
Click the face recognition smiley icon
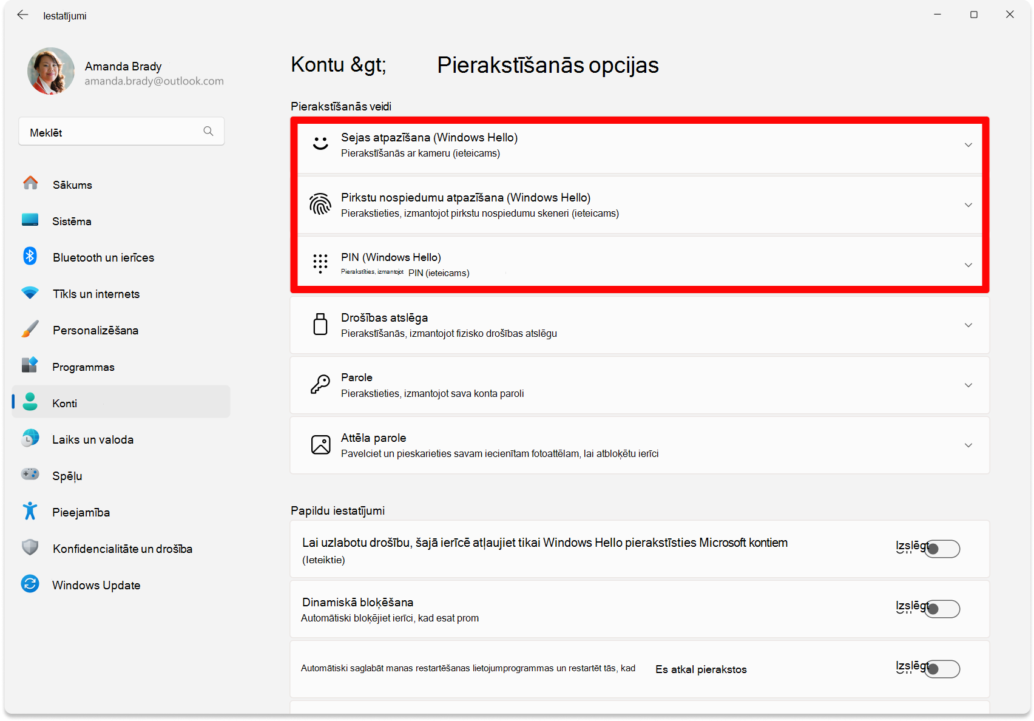320,143
